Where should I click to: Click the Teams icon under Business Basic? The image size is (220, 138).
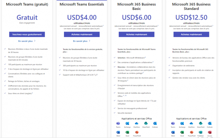[x=118, y=124]
